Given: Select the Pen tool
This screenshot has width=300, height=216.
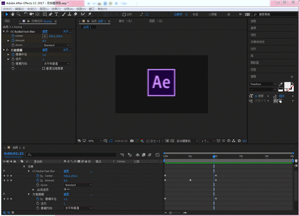Looking at the screenshot, I should (x=51, y=14).
